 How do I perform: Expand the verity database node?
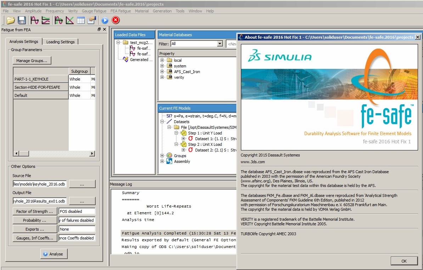pos(162,77)
